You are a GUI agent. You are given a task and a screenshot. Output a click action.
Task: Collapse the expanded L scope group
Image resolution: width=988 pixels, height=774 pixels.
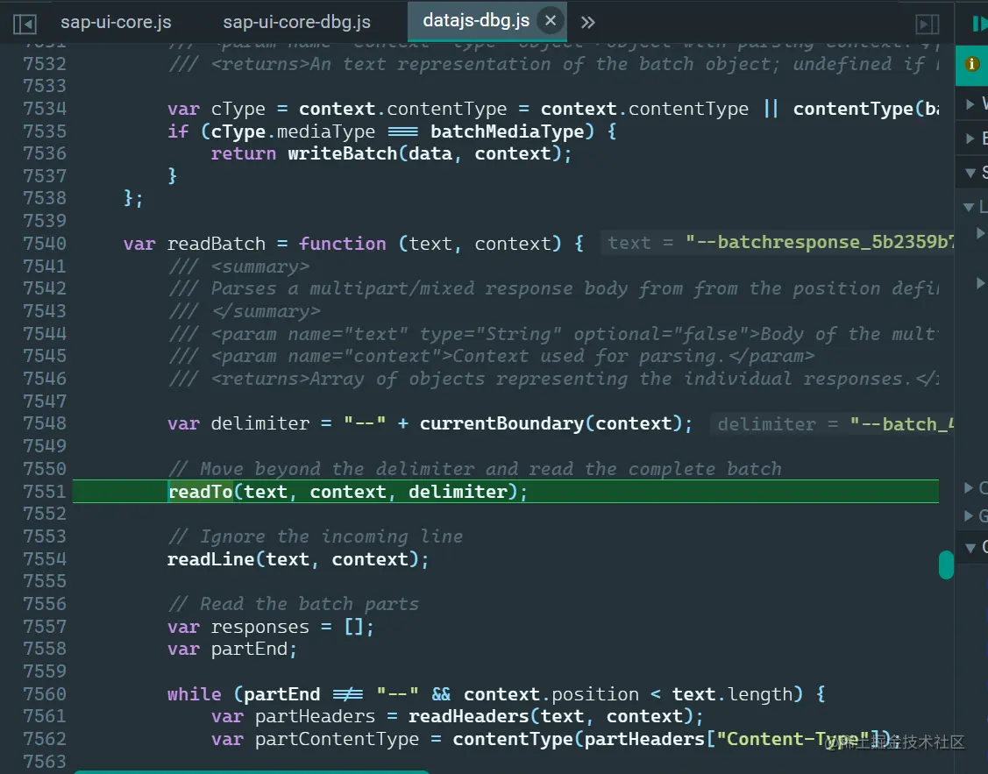click(969, 207)
